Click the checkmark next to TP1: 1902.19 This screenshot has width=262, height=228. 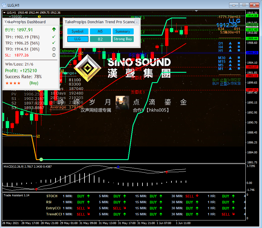click(x=54, y=37)
